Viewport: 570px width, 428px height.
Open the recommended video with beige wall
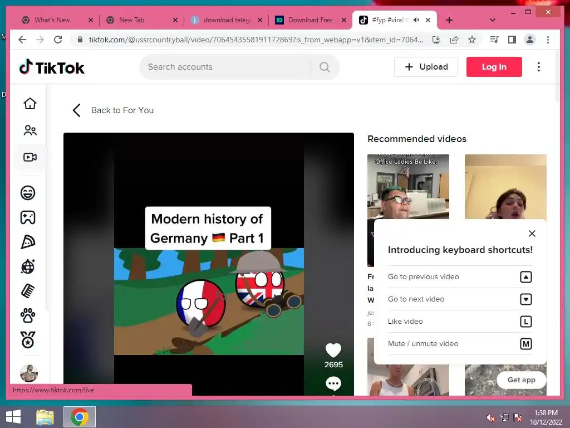click(x=505, y=186)
